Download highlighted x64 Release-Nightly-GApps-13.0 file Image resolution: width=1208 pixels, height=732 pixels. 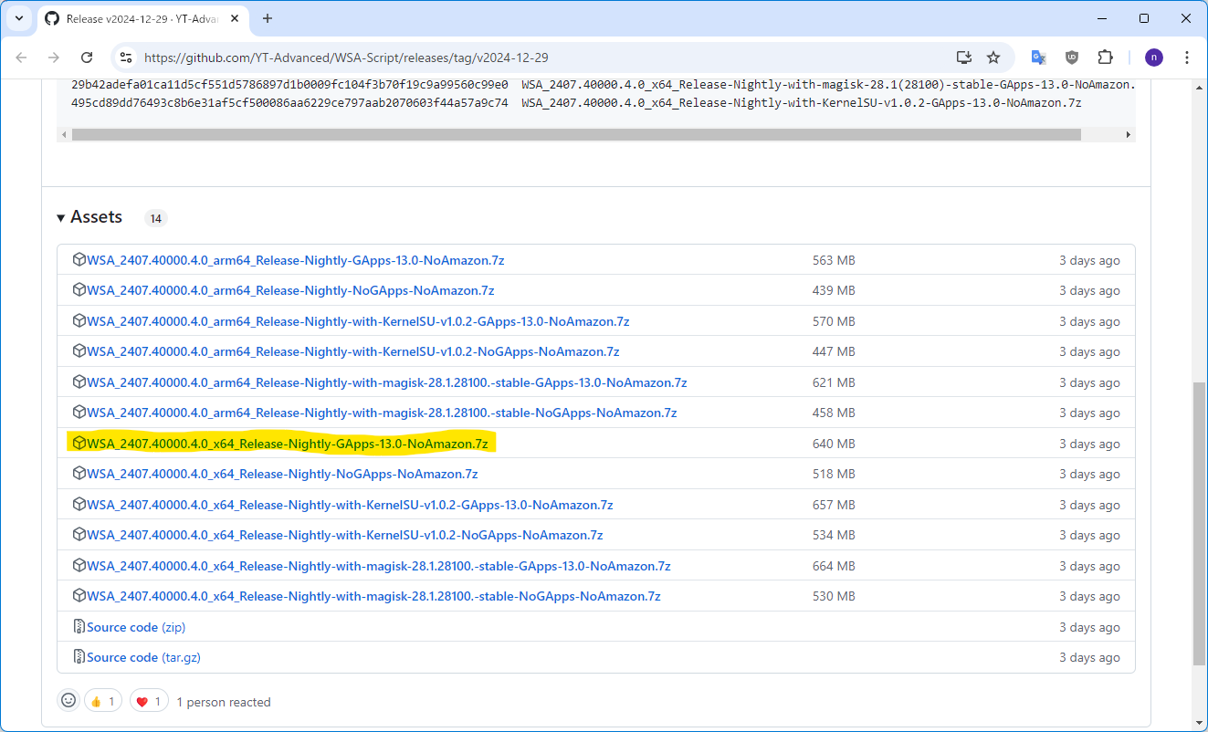[x=288, y=444]
